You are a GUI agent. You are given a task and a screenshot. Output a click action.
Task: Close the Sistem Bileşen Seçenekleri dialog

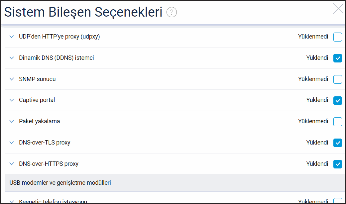[x=338, y=9]
